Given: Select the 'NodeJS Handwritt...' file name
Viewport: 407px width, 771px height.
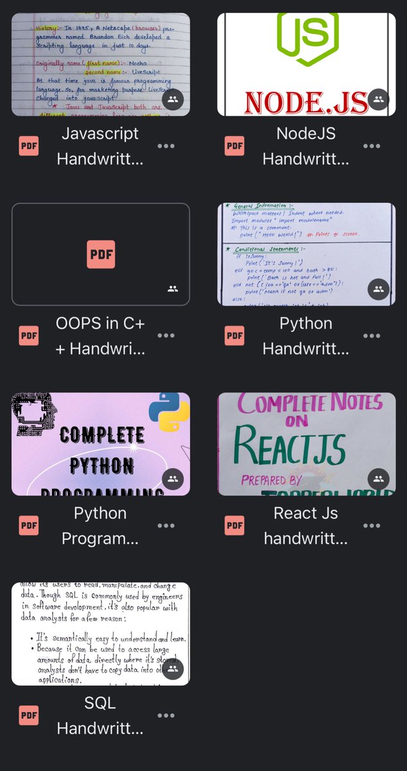Looking at the screenshot, I should [x=306, y=146].
